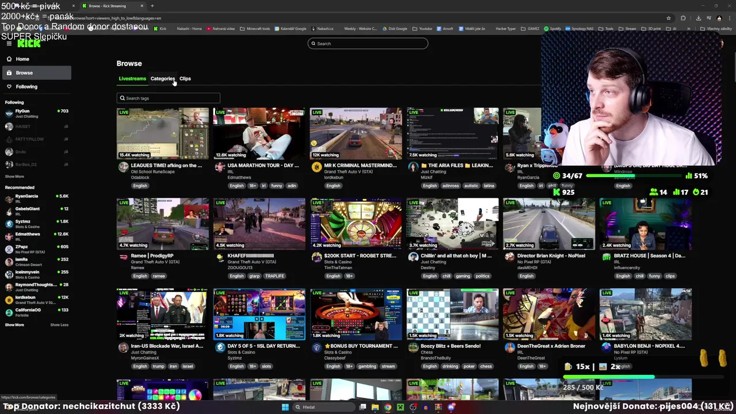
Task: Click the chess tag under Boozy Blitz
Action: (x=486, y=366)
